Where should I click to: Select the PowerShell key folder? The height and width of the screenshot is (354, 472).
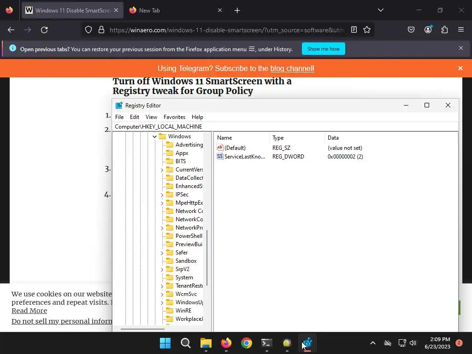[184, 236]
